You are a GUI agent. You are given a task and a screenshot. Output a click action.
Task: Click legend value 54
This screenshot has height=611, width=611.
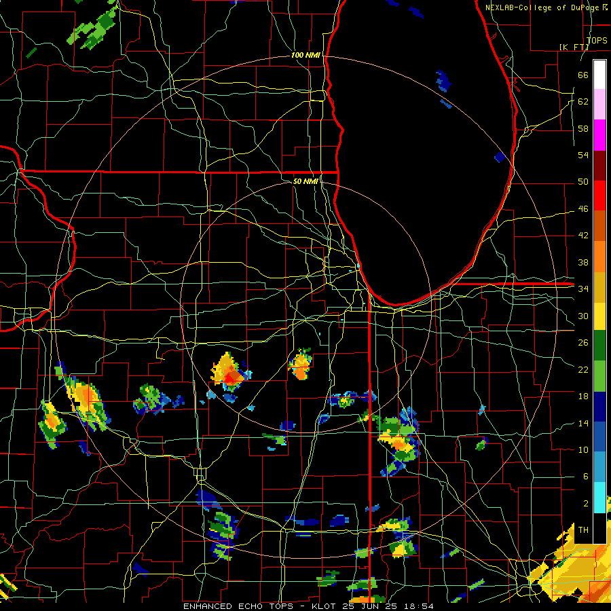[583, 155]
